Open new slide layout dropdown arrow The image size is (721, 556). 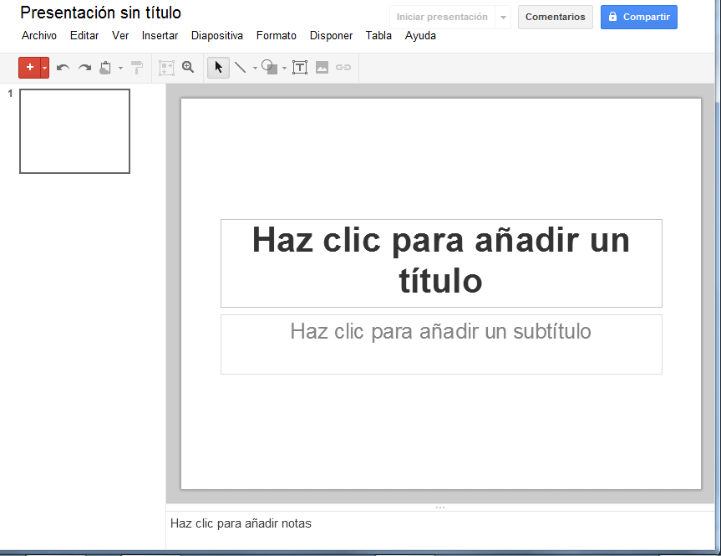point(44,68)
